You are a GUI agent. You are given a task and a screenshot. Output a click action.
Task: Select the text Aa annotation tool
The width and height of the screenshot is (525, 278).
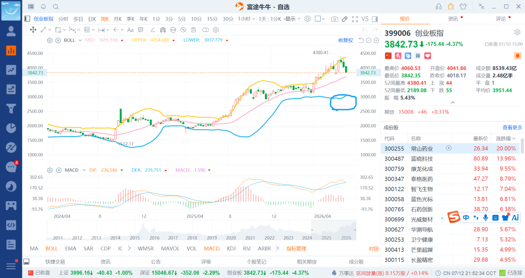(x=130, y=30)
